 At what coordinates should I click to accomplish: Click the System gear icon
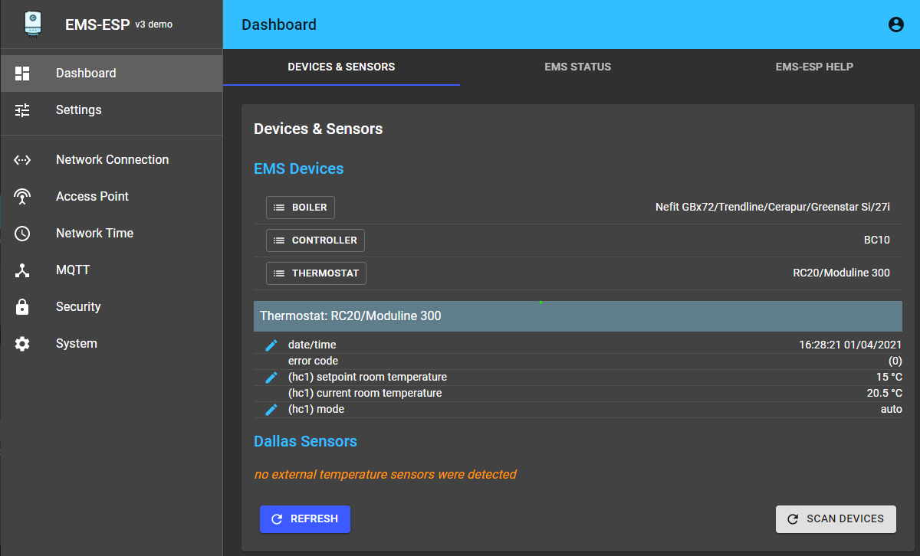click(x=22, y=344)
